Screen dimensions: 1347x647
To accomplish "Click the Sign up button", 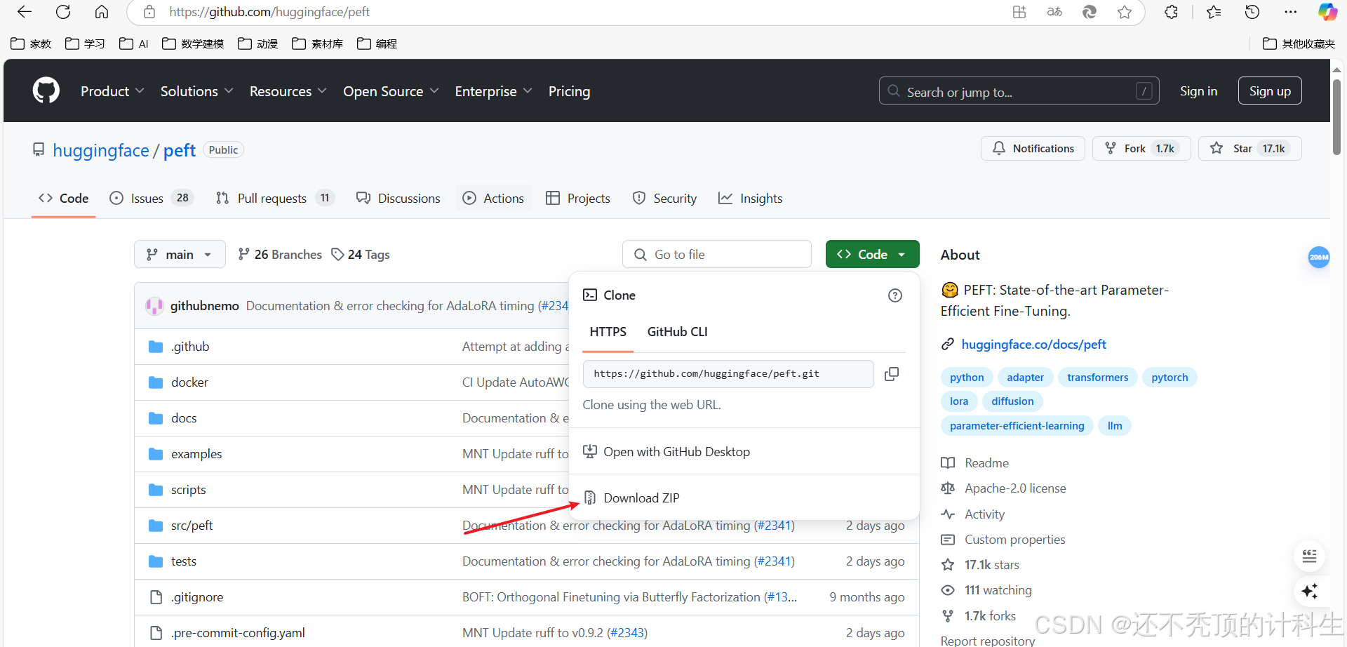I will pyautogui.click(x=1270, y=91).
